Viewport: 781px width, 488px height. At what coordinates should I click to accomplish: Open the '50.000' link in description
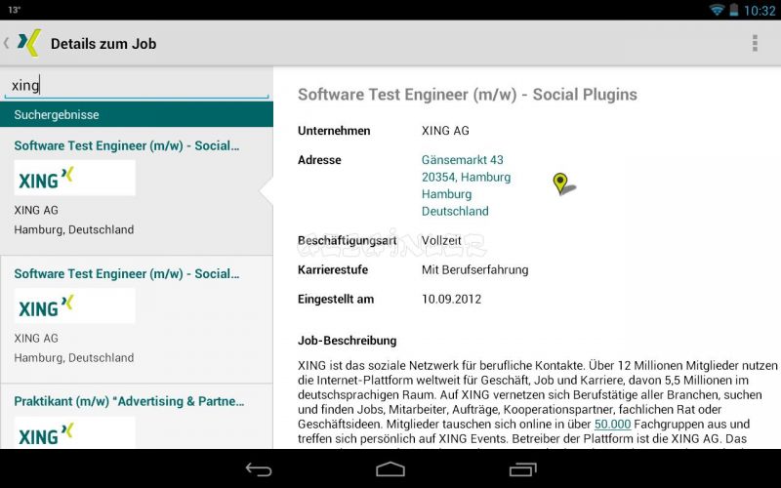pos(613,425)
